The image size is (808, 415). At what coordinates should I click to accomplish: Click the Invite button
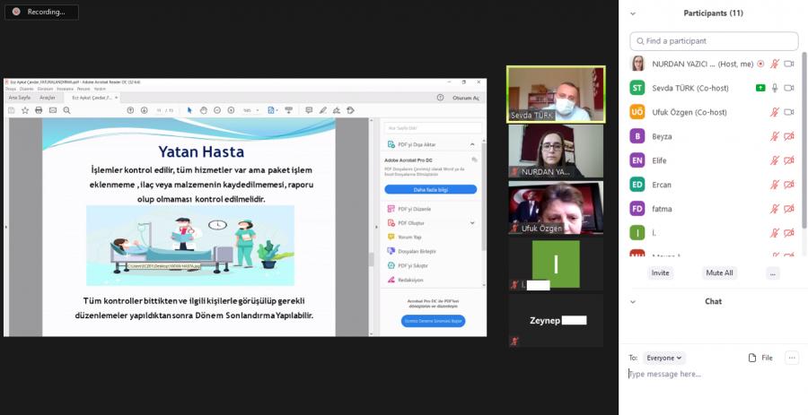coord(660,272)
